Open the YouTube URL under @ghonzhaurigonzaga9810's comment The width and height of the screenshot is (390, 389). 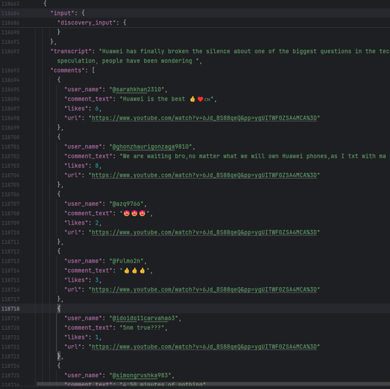click(204, 175)
